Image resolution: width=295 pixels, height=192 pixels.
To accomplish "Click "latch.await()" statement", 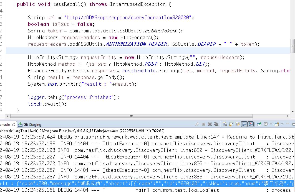I will (47, 104).
